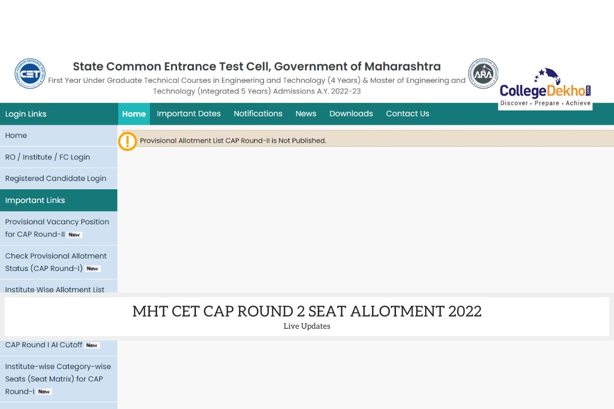The image size is (614, 409).
Task: Check Provisional Allotment Status for CAP Round-I
Action: (55, 262)
